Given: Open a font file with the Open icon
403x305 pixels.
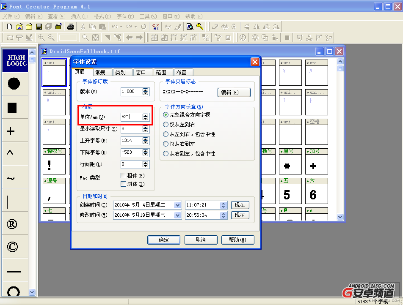Looking at the screenshot, I should (x=29, y=26).
